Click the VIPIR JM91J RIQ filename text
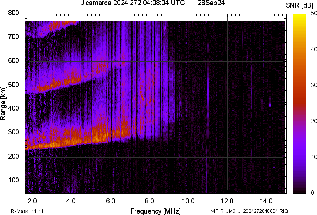 coord(250,211)
